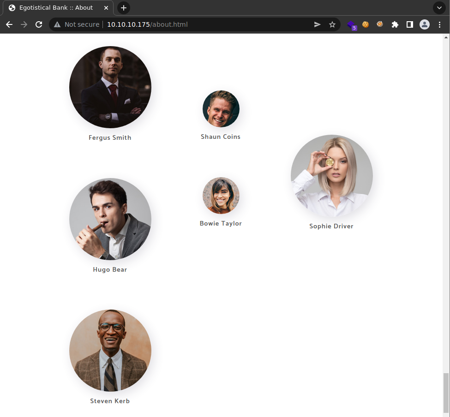This screenshot has width=450, height=417.
Task: Close the Egotistical Bank tab
Action: [106, 8]
